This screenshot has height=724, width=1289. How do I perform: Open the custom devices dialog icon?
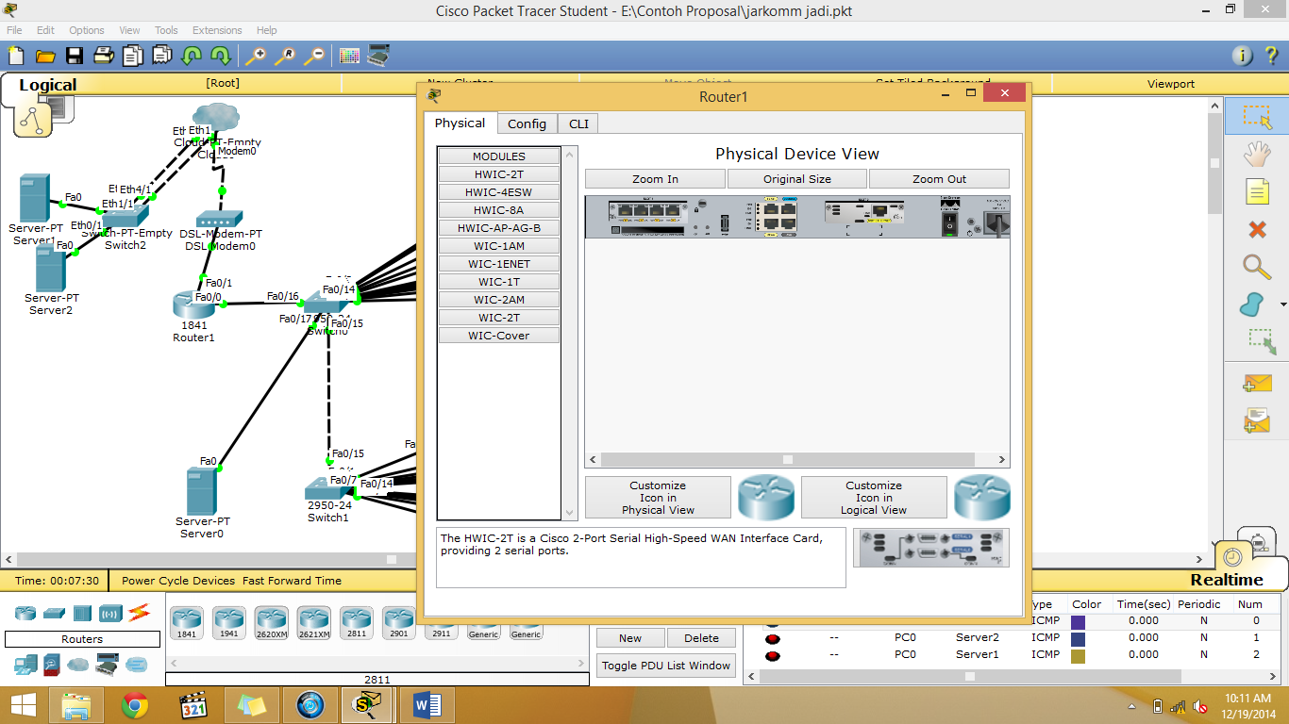[379, 56]
